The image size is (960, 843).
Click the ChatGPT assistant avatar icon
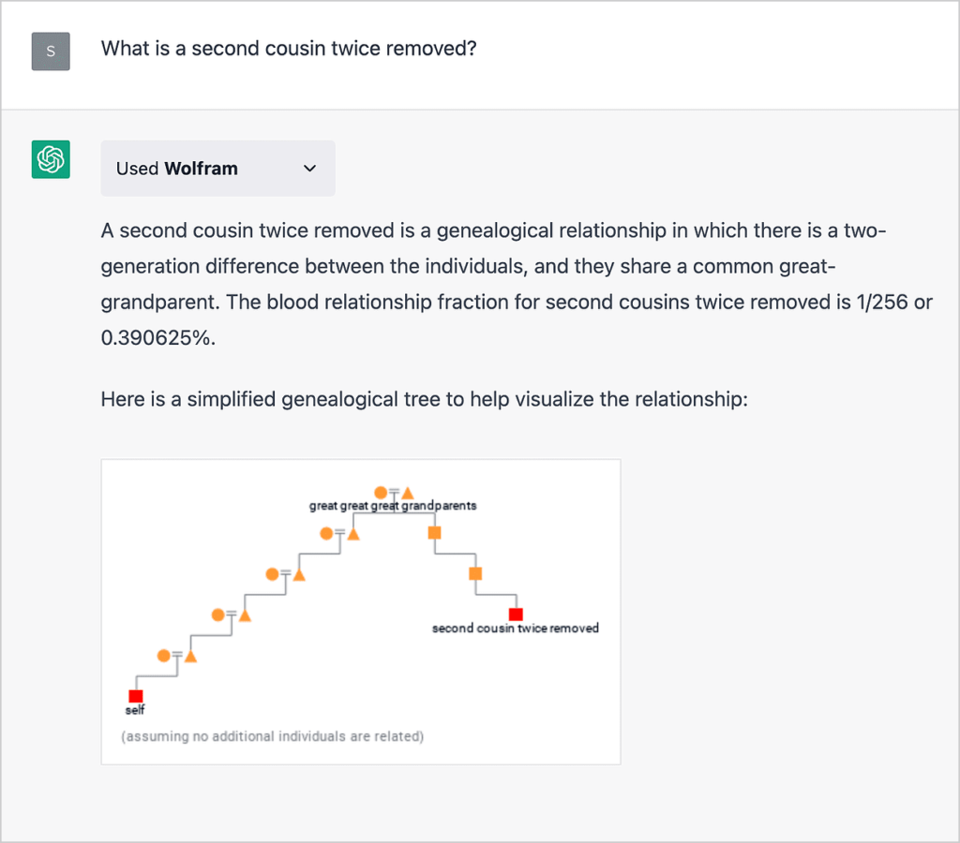[50, 159]
